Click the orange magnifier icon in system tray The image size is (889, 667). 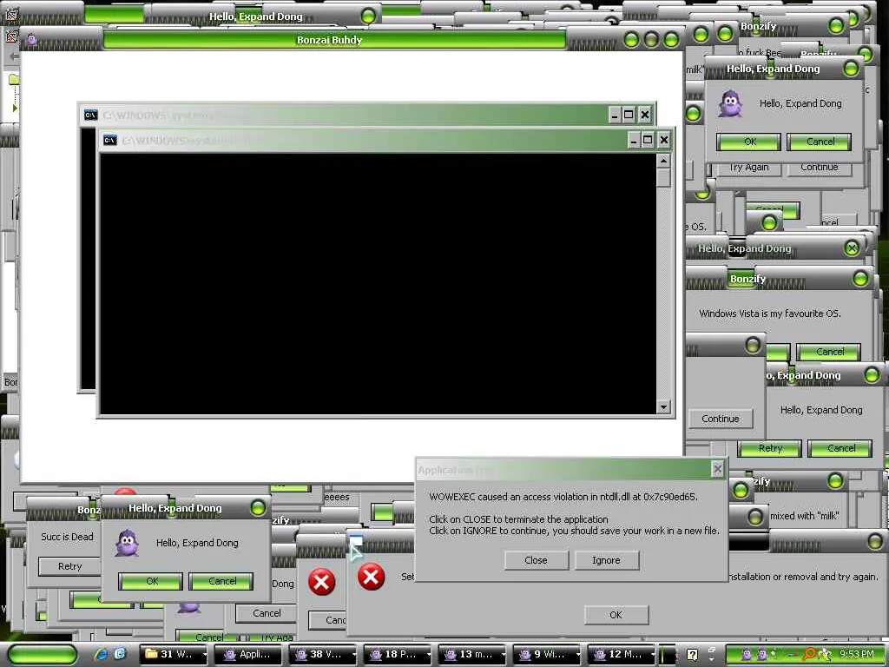809,655
